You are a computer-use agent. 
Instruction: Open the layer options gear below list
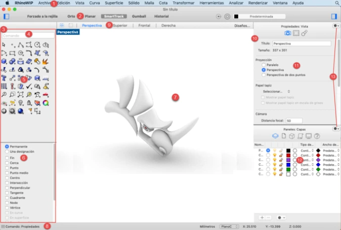[x=281, y=217]
